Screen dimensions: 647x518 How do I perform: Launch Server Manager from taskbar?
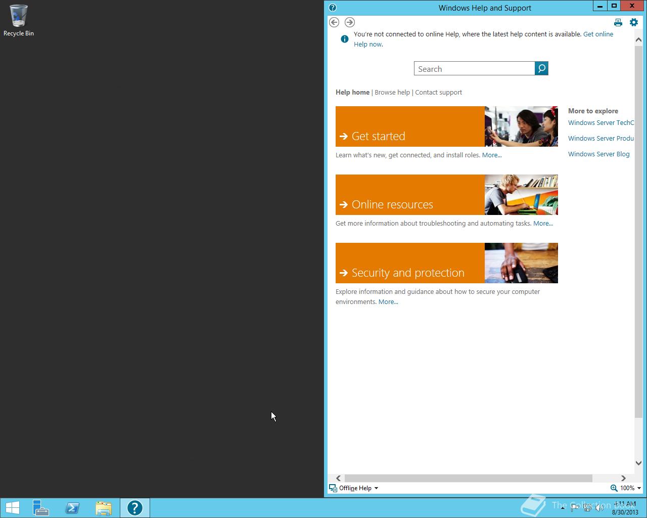coord(41,508)
